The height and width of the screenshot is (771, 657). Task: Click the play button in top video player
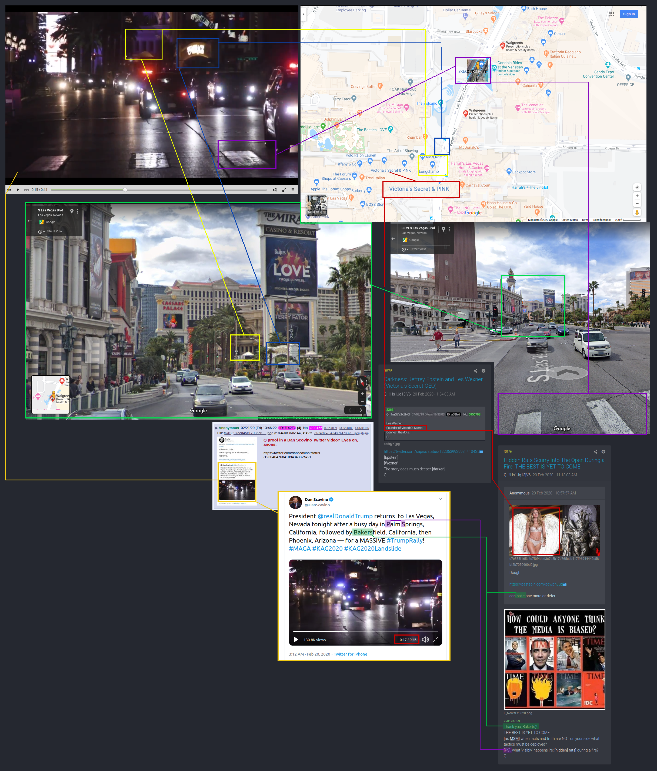tap(18, 190)
